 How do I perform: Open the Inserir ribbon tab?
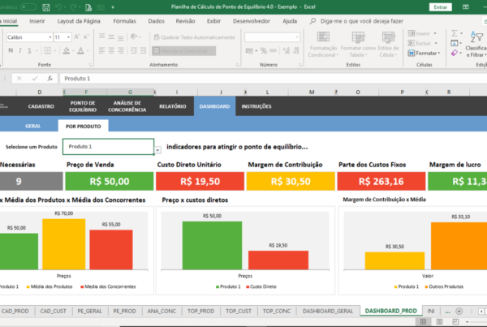click(37, 21)
